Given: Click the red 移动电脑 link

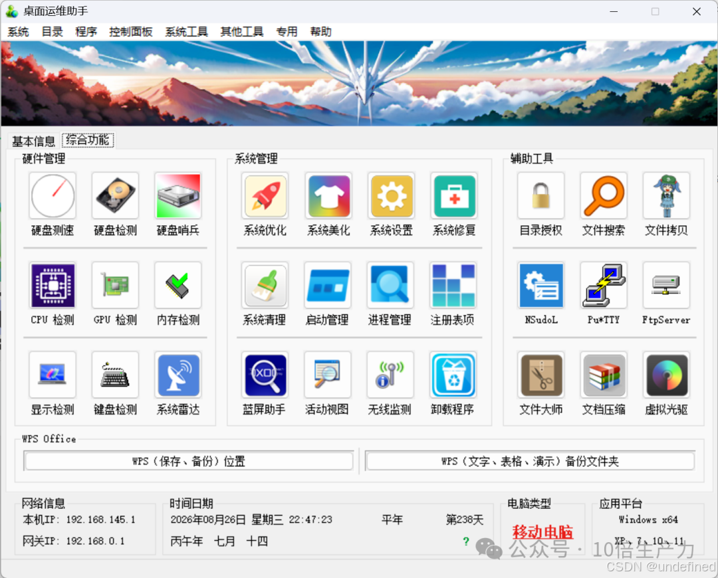Looking at the screenshot, I should pyautogui.click(x=542, y=531).
